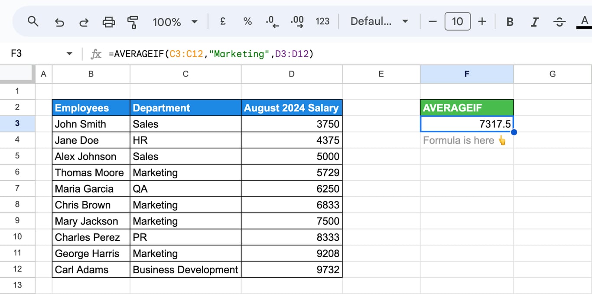
Task: Click the green AVERAGEIF label cell
Action: click(x=467, y=108)
